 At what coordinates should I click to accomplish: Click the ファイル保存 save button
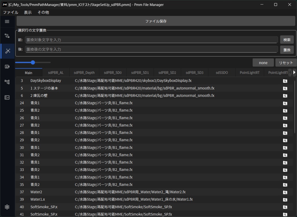pyautogui.click(x=156, y=21)
